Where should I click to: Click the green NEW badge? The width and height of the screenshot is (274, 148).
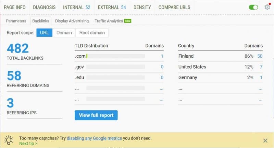(127, 21)
